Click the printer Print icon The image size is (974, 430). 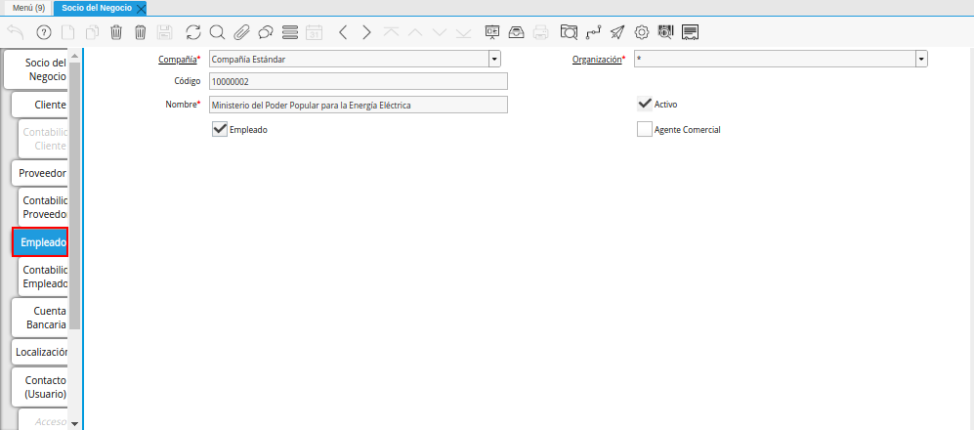pos(541,32)
